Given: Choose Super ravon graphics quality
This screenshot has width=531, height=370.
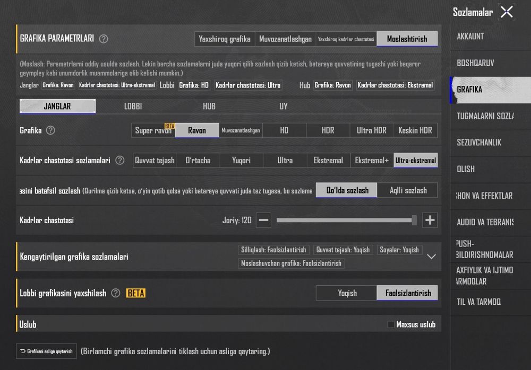Looking at the screenshot, I should pos(153,130).
